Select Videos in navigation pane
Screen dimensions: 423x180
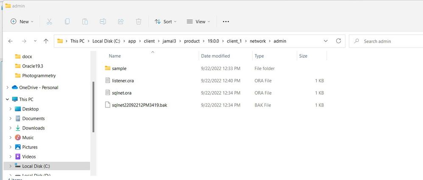(x=29, y=157)
